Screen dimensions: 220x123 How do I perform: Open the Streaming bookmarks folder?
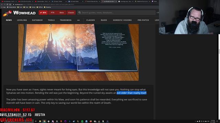point(47,7)
